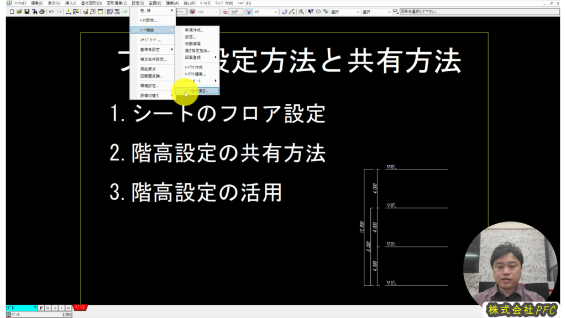
Task: Click the 0.0° angle input field
Action: coord(235,12)
